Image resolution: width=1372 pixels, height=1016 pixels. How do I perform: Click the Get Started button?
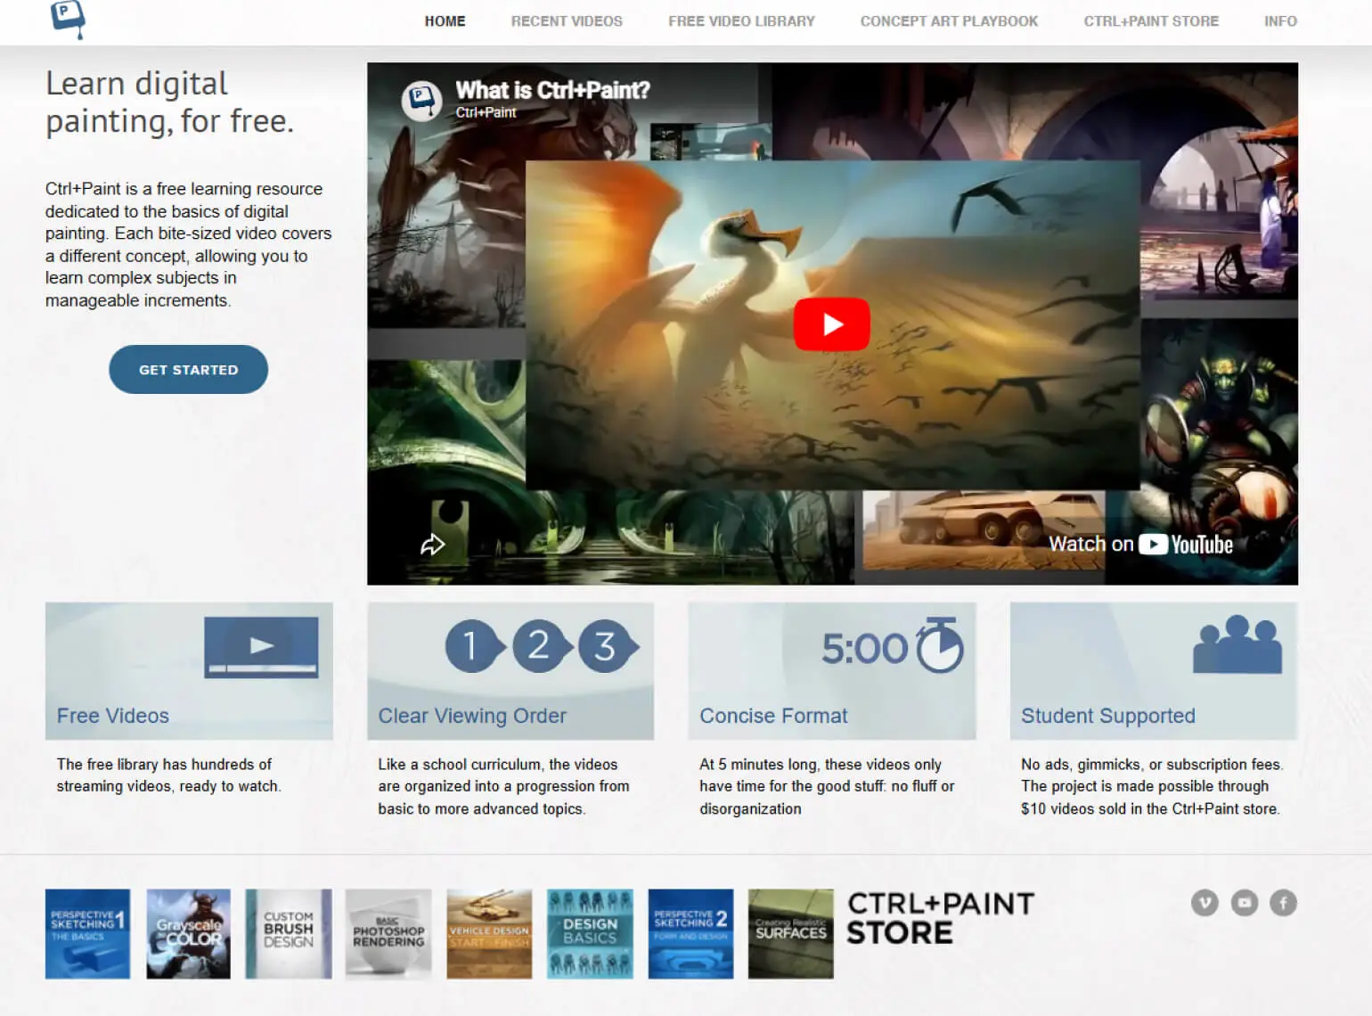pos(189,370)
